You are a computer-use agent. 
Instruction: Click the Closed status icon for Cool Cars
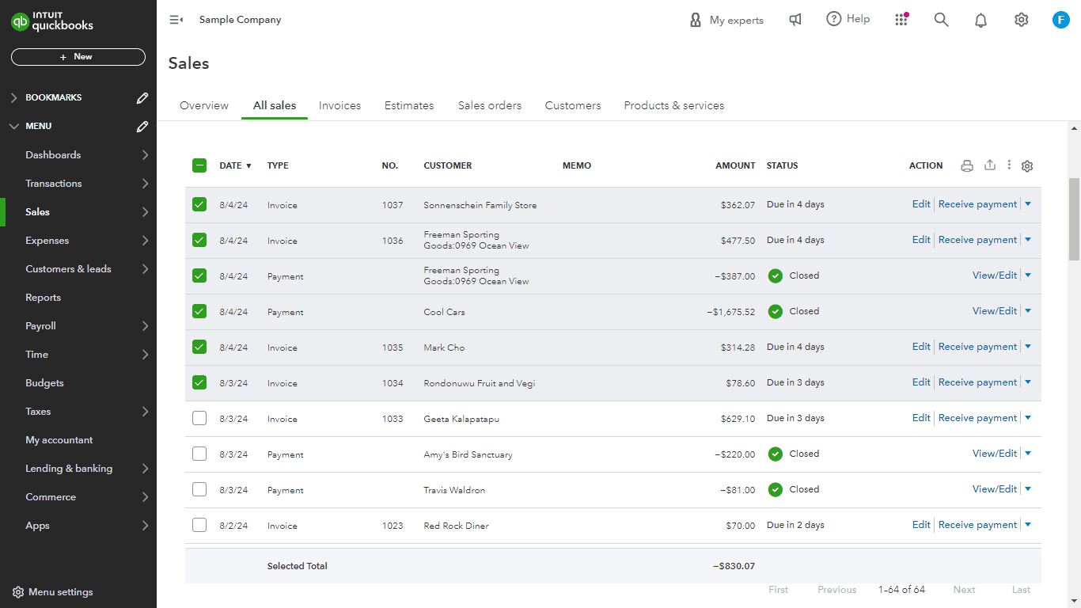[x=776, y=311]
